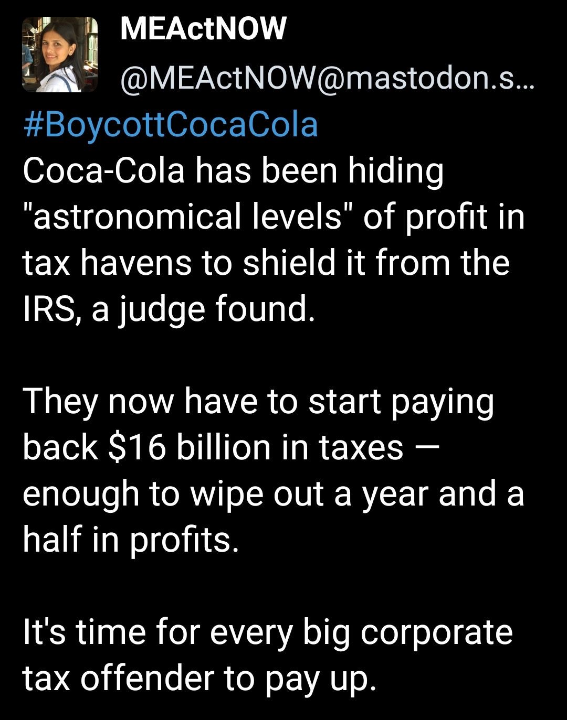
Task: Click the line "enough to wipe out a year"
Action: tap(273, 495)
